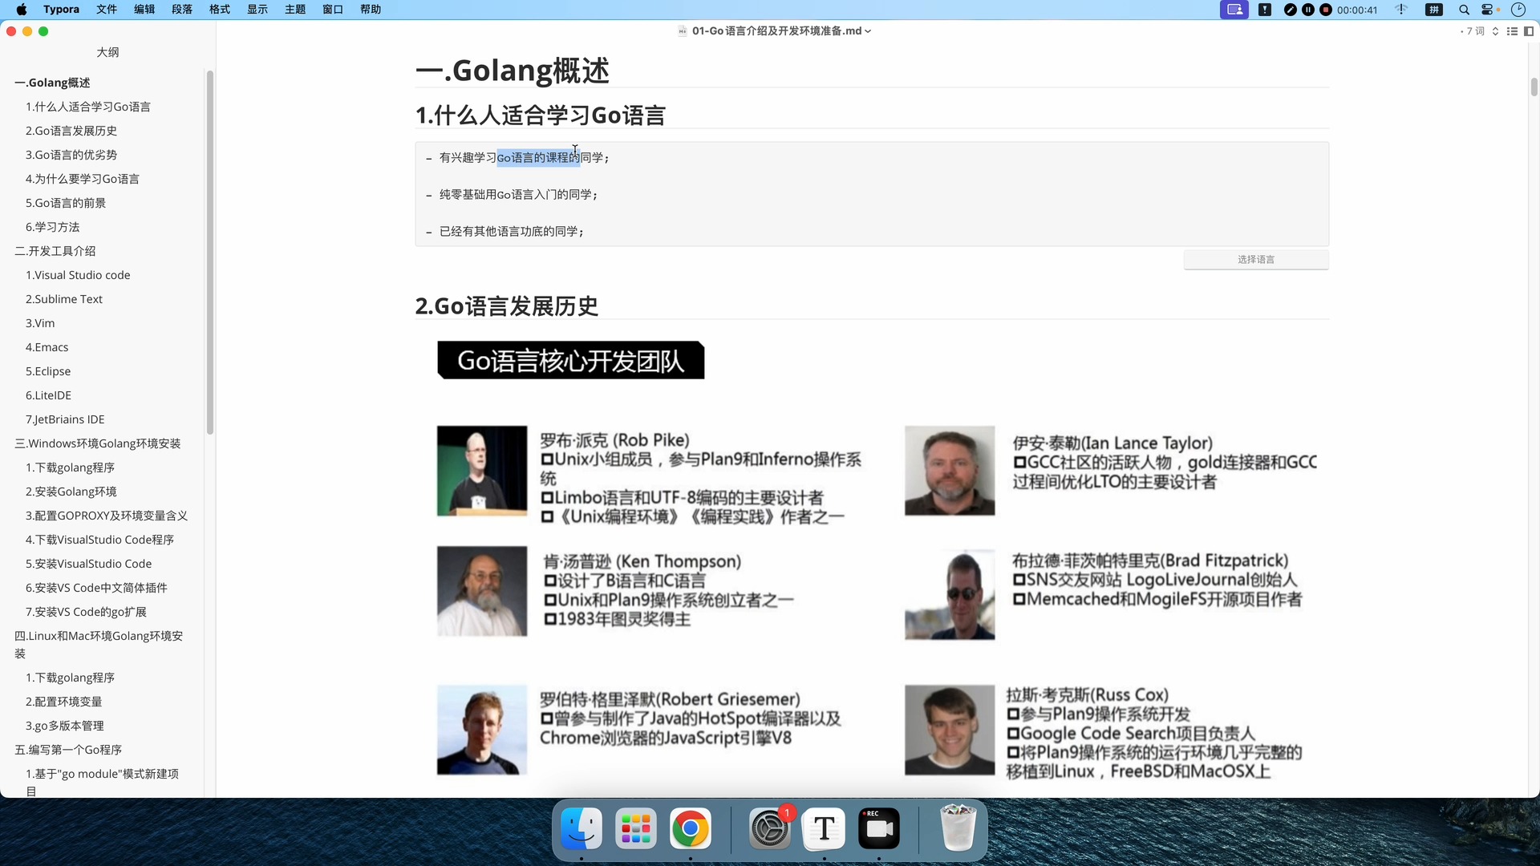Click the screen sharing menu bar icon
The height and width of the screenshot is (866, 1540).
(1234, 10)
